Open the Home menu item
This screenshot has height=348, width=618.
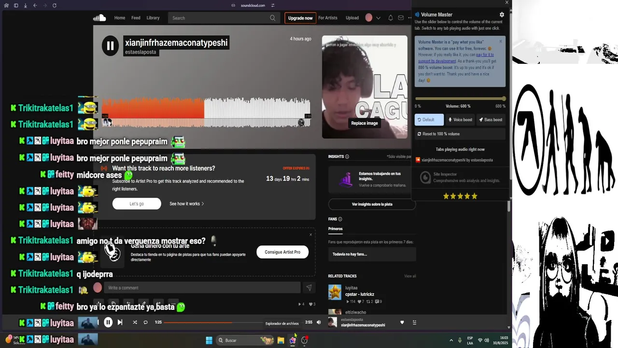120,18
